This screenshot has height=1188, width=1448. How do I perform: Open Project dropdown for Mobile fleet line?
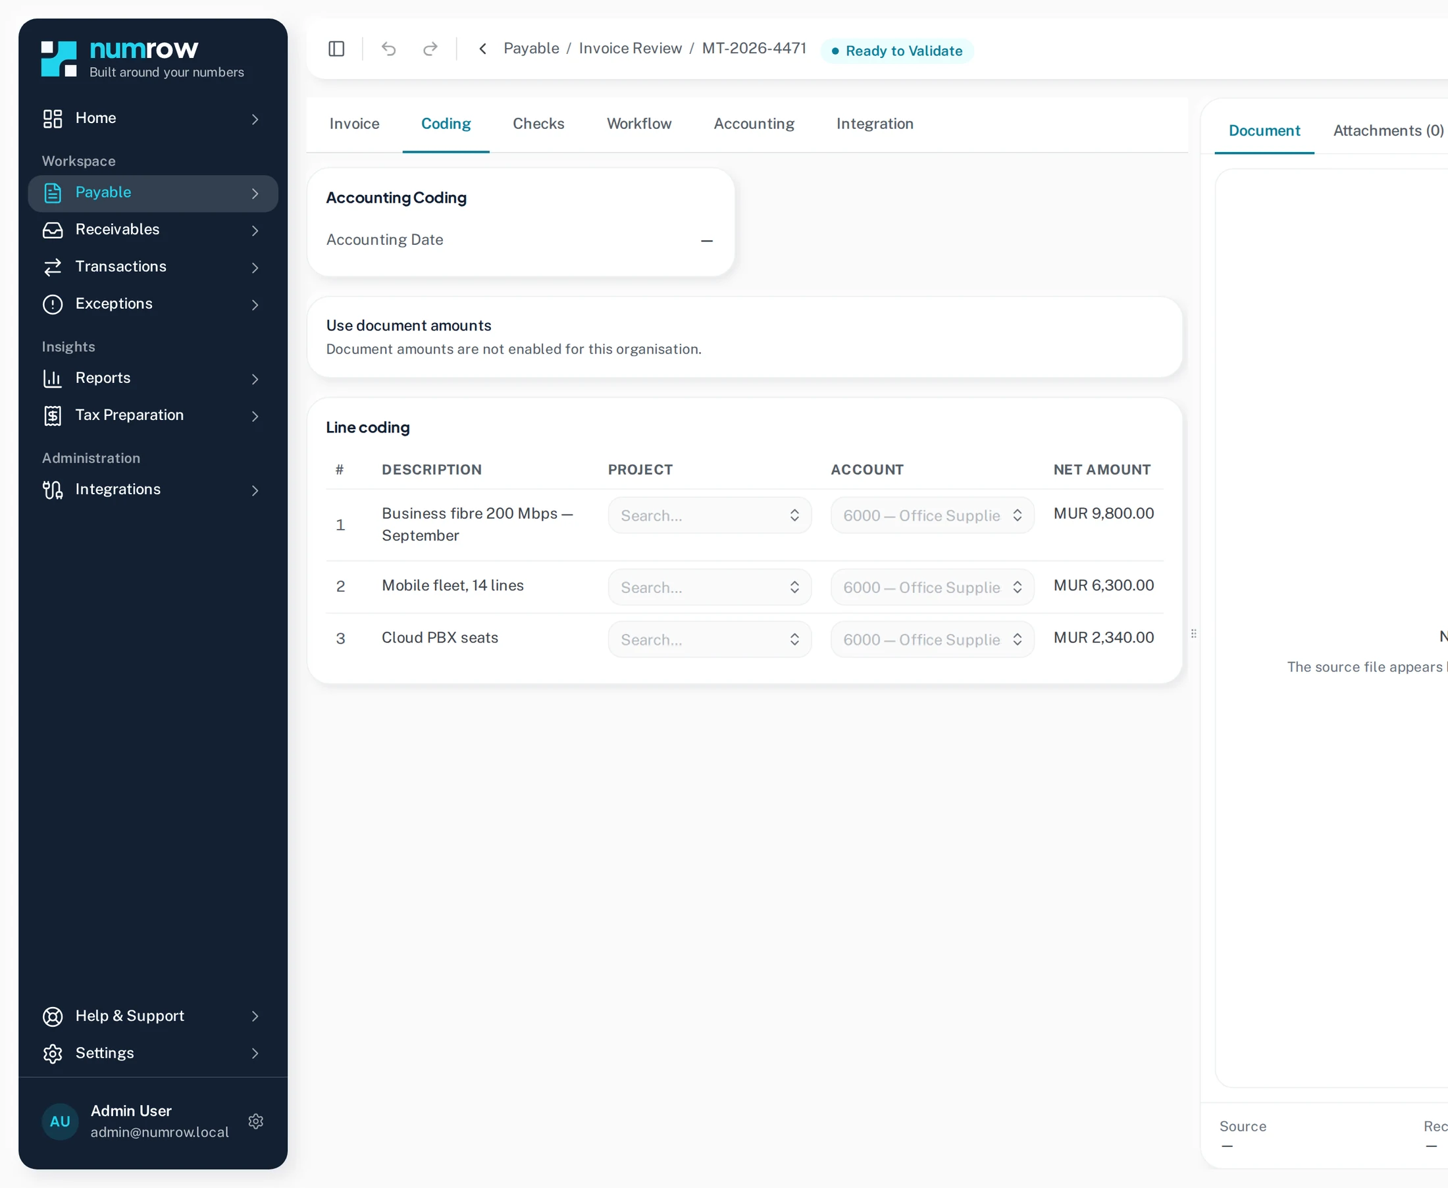coord(710,587)
